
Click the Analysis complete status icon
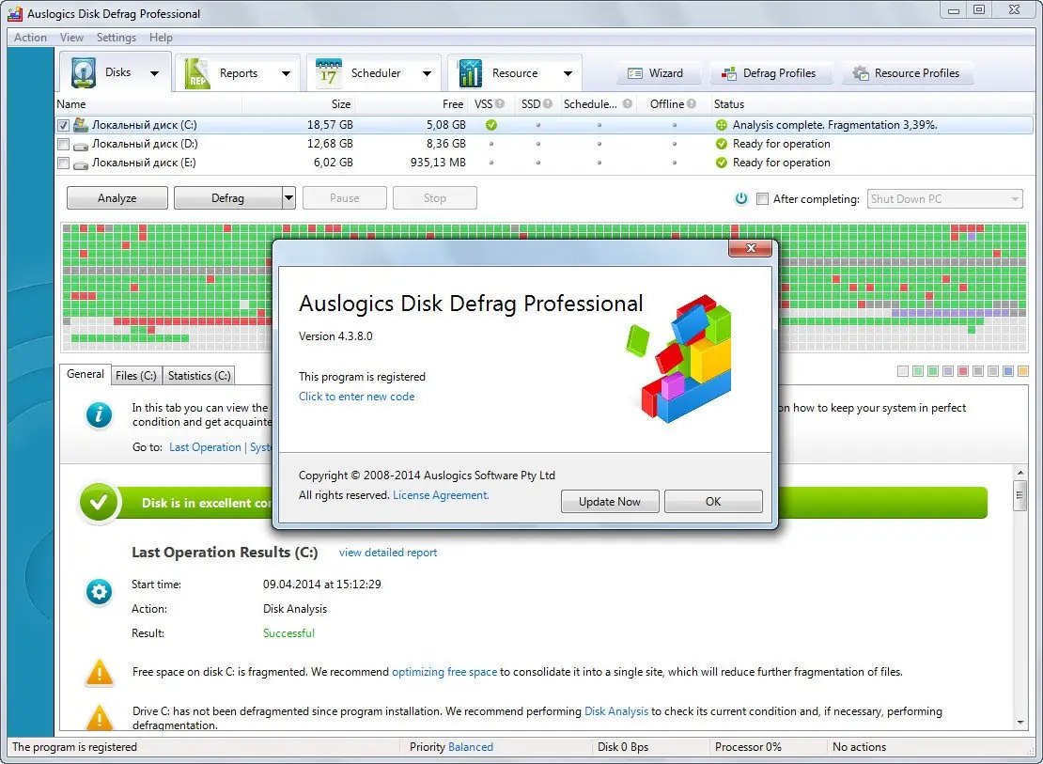(x=721, y=124)
